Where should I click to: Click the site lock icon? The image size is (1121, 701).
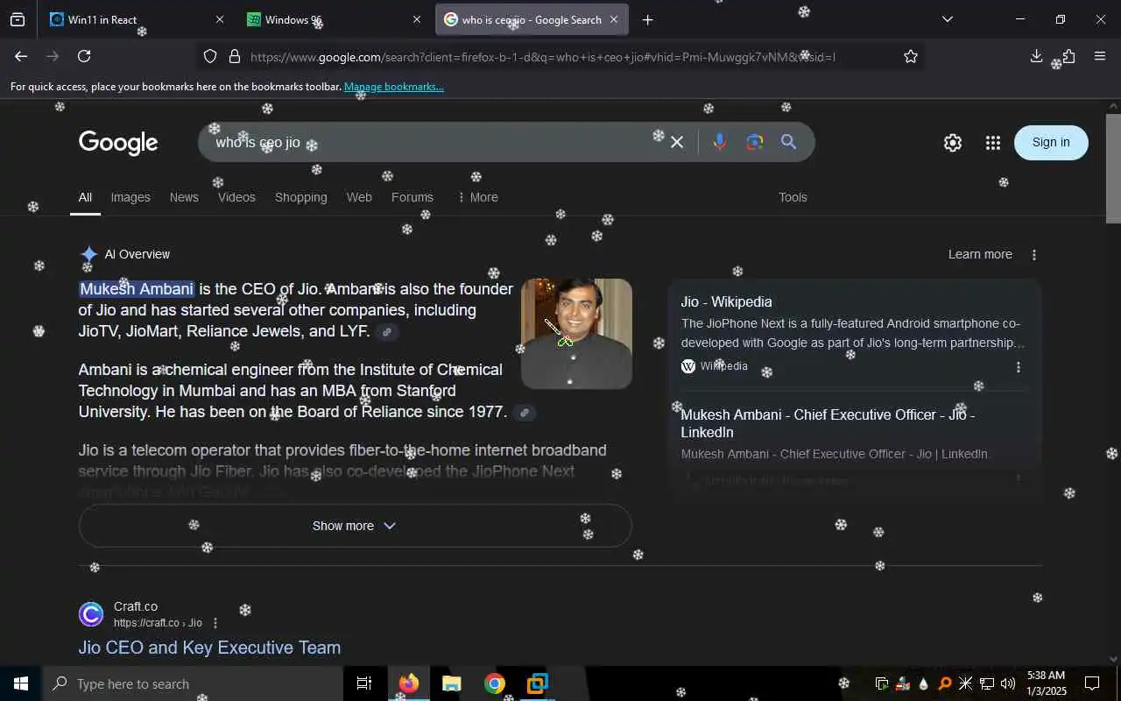tap(234, 56)
